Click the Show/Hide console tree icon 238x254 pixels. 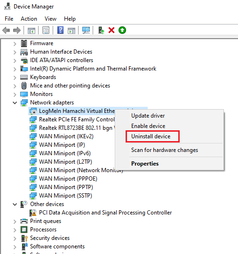point(32,30)
